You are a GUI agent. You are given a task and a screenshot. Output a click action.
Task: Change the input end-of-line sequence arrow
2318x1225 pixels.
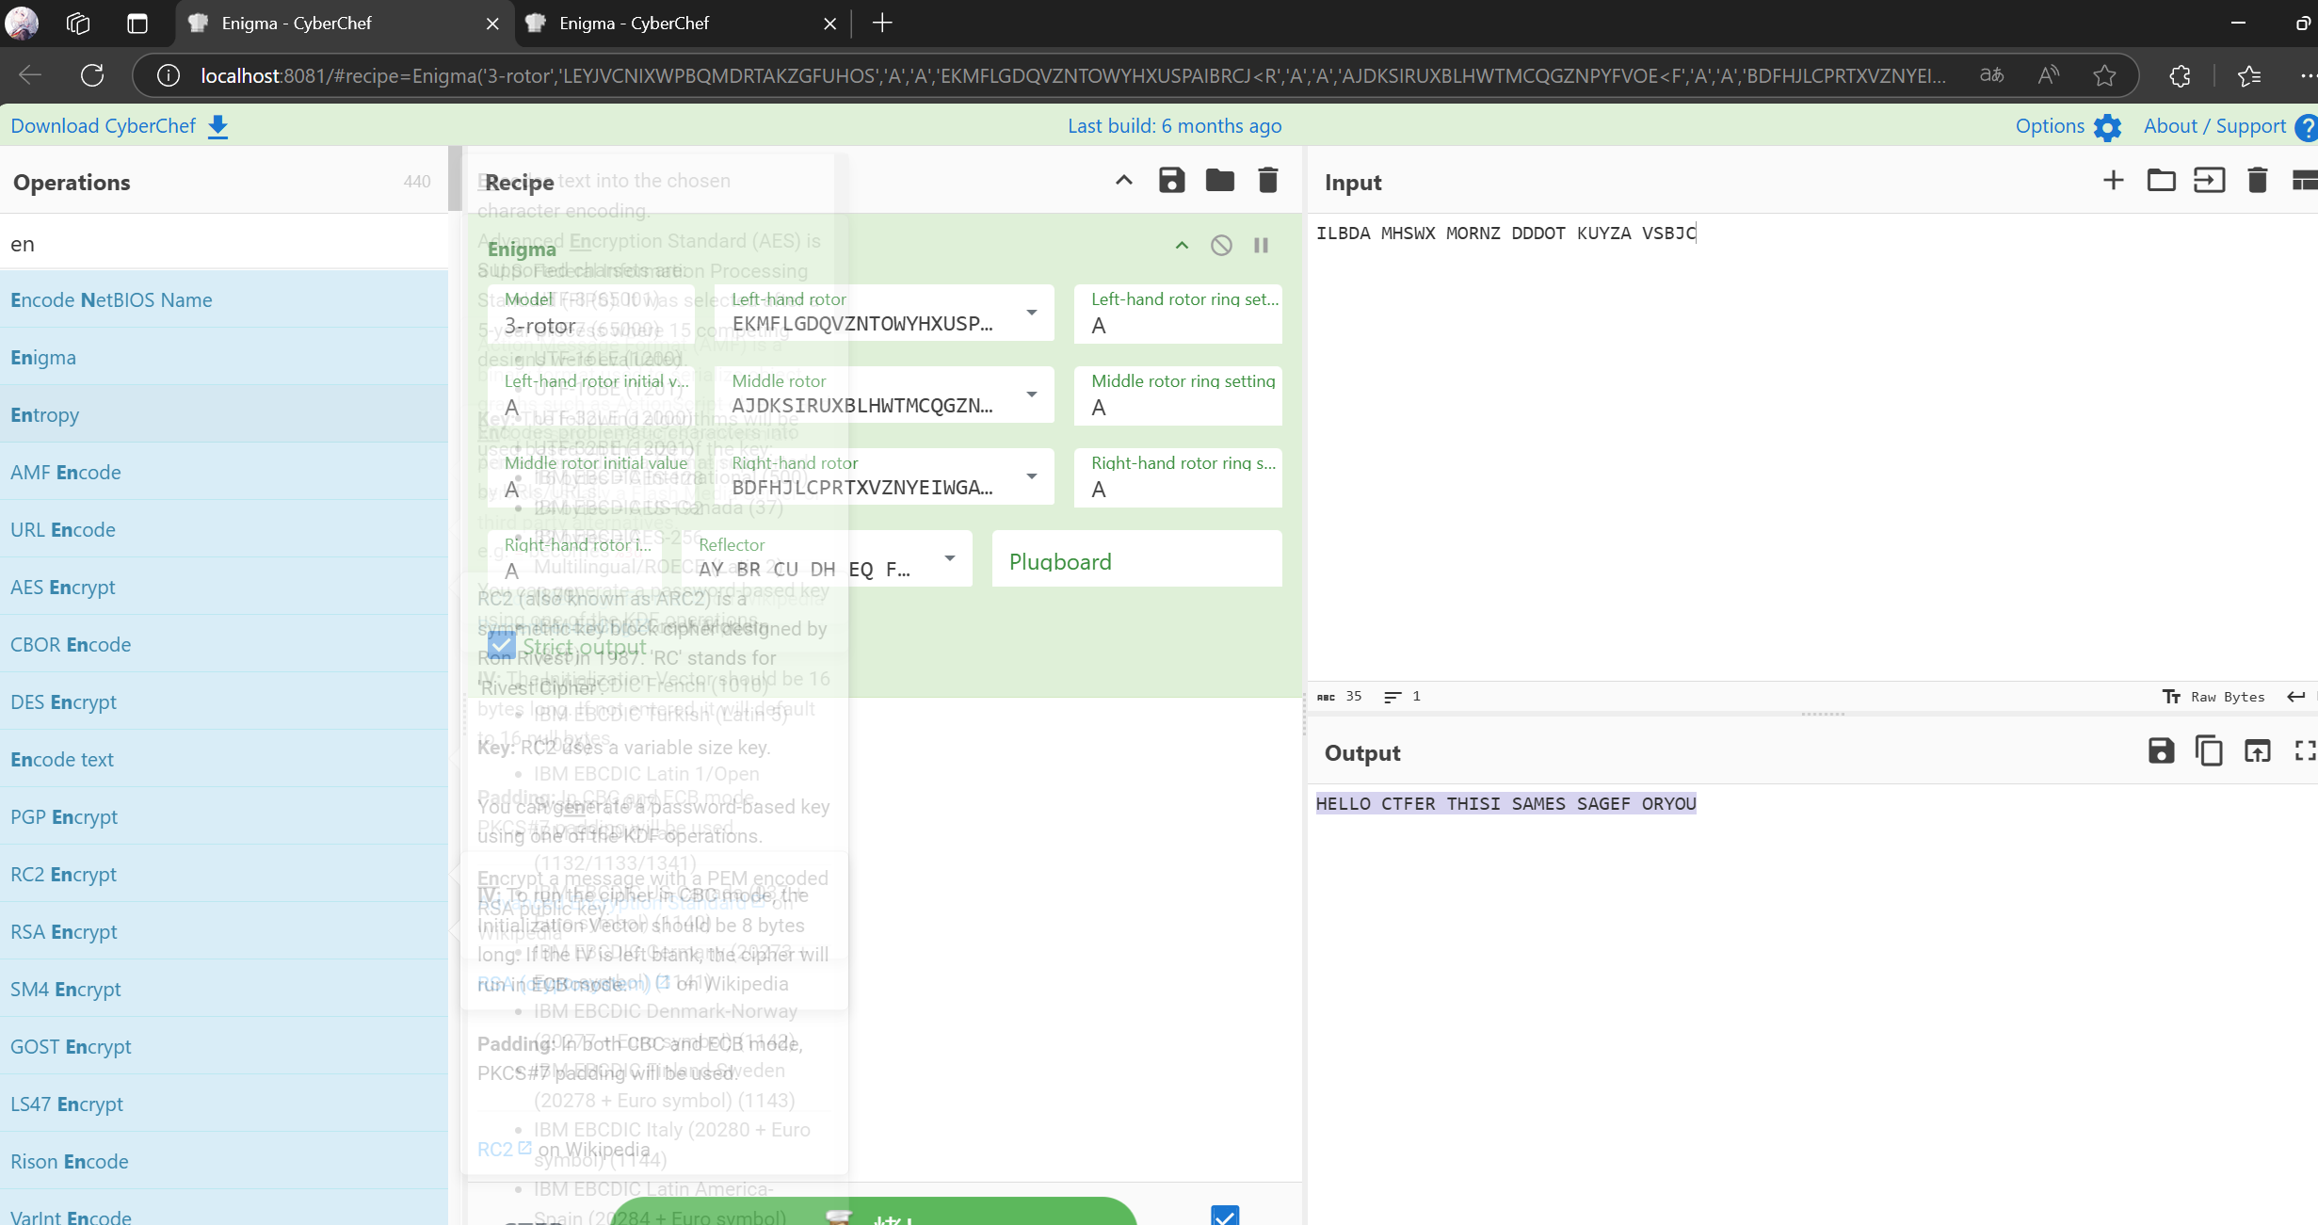click(x=2295, y=697)
